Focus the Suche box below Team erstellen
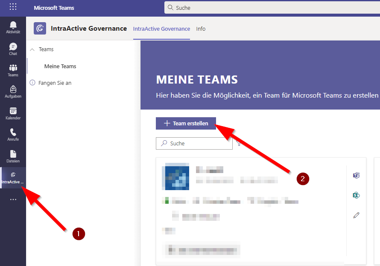The height and width of the screenshot is (266, 380). click(194, 144)
